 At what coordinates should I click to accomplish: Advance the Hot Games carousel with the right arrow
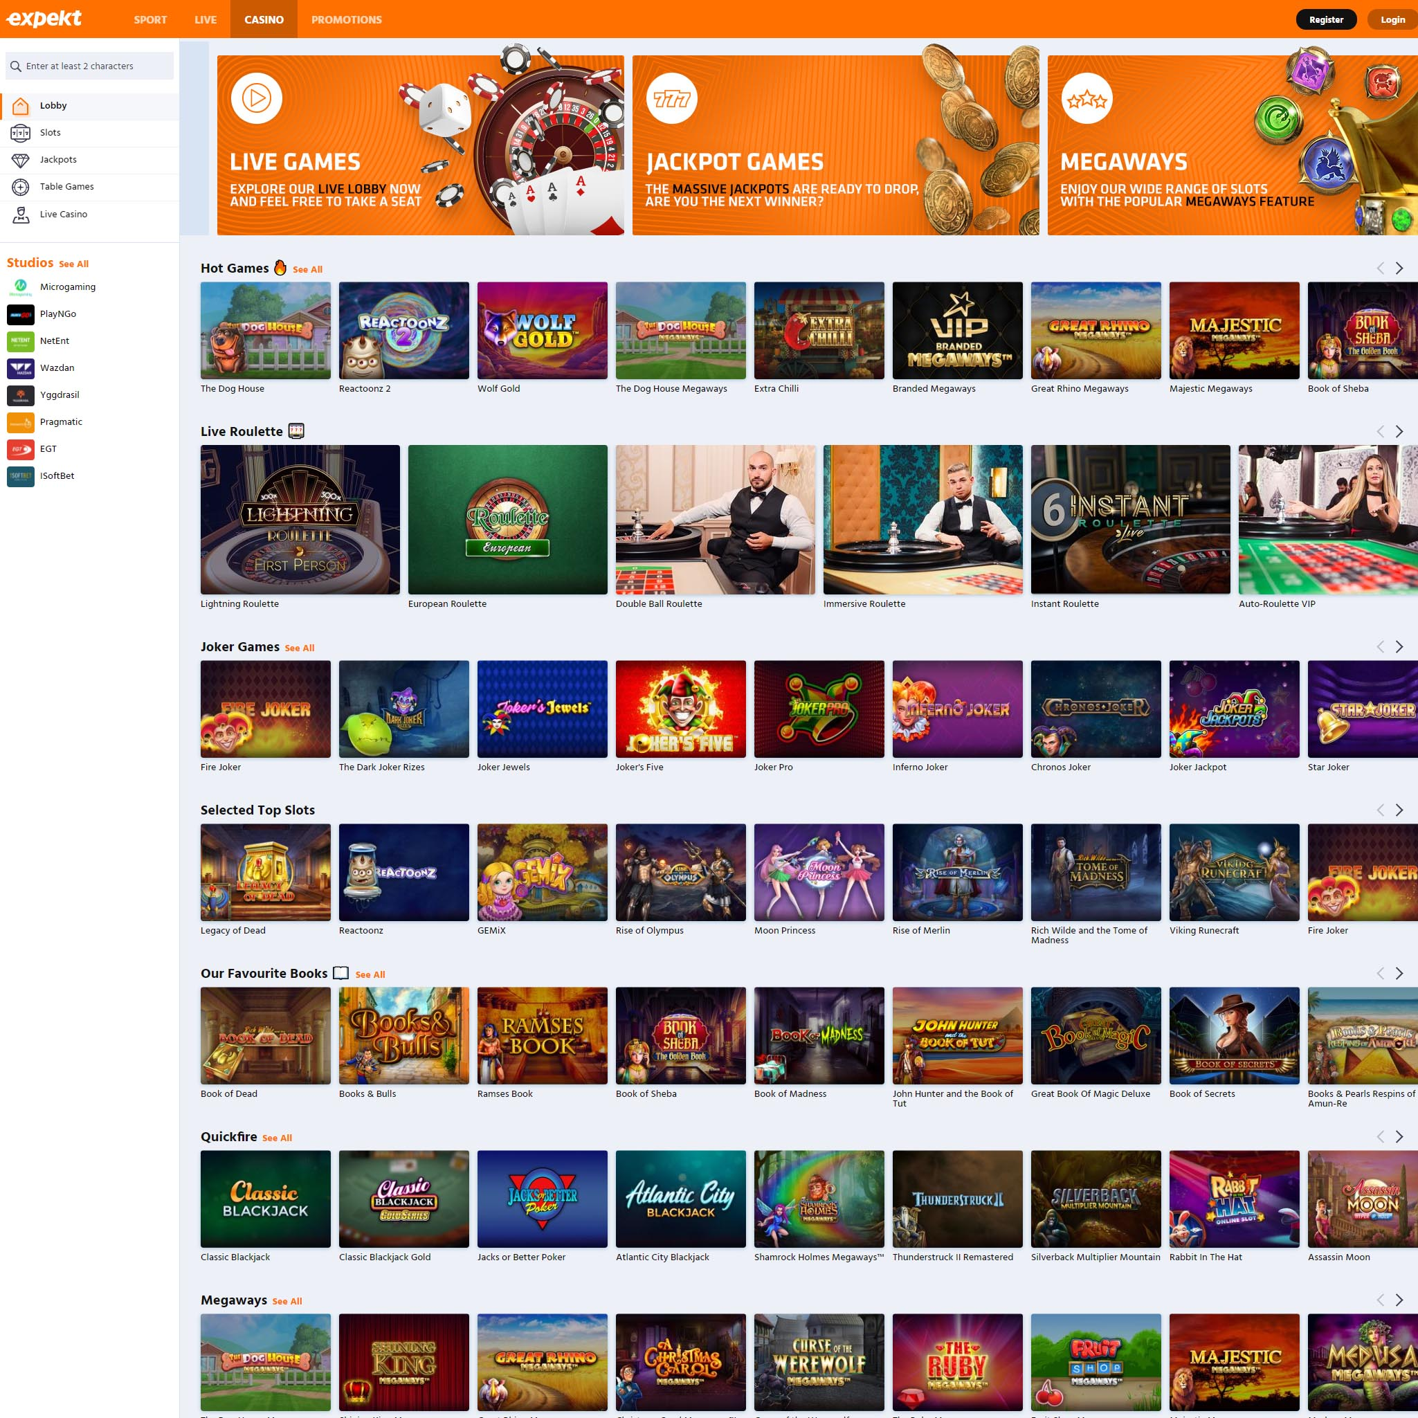[x=1398, y=269]
